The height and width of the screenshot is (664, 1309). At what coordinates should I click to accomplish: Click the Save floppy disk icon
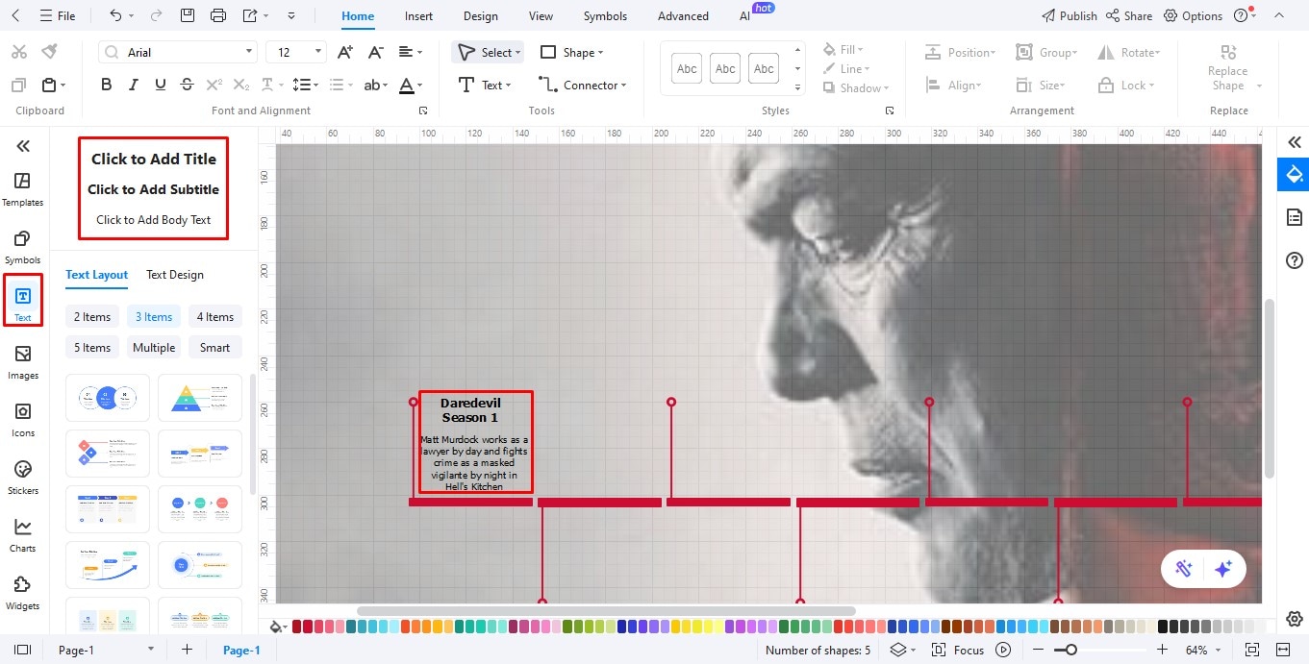point(188,15)
